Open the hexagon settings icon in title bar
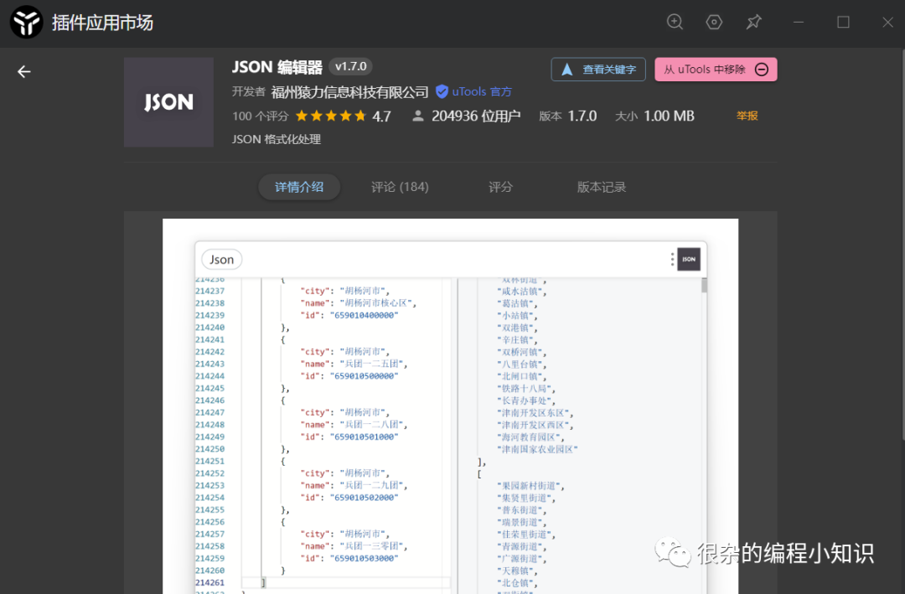905x594 pixels. coord(714,22)
